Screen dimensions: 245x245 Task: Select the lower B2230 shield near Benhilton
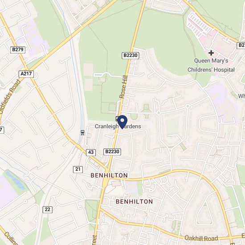[112, 152]
